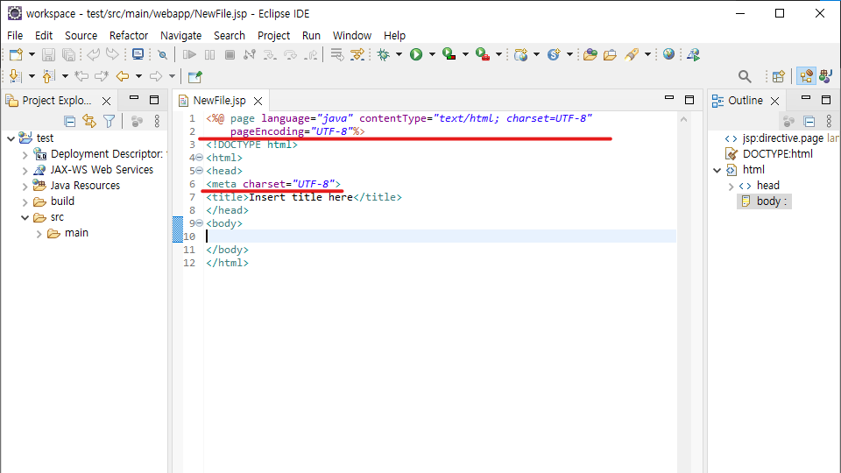
Task: Click the Open Task folder icon
Action: click(x=610, y=54)
